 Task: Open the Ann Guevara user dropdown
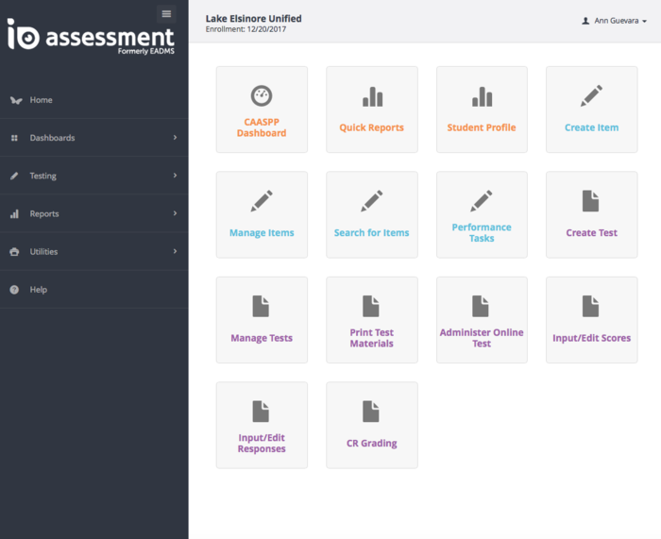[615, 20]
